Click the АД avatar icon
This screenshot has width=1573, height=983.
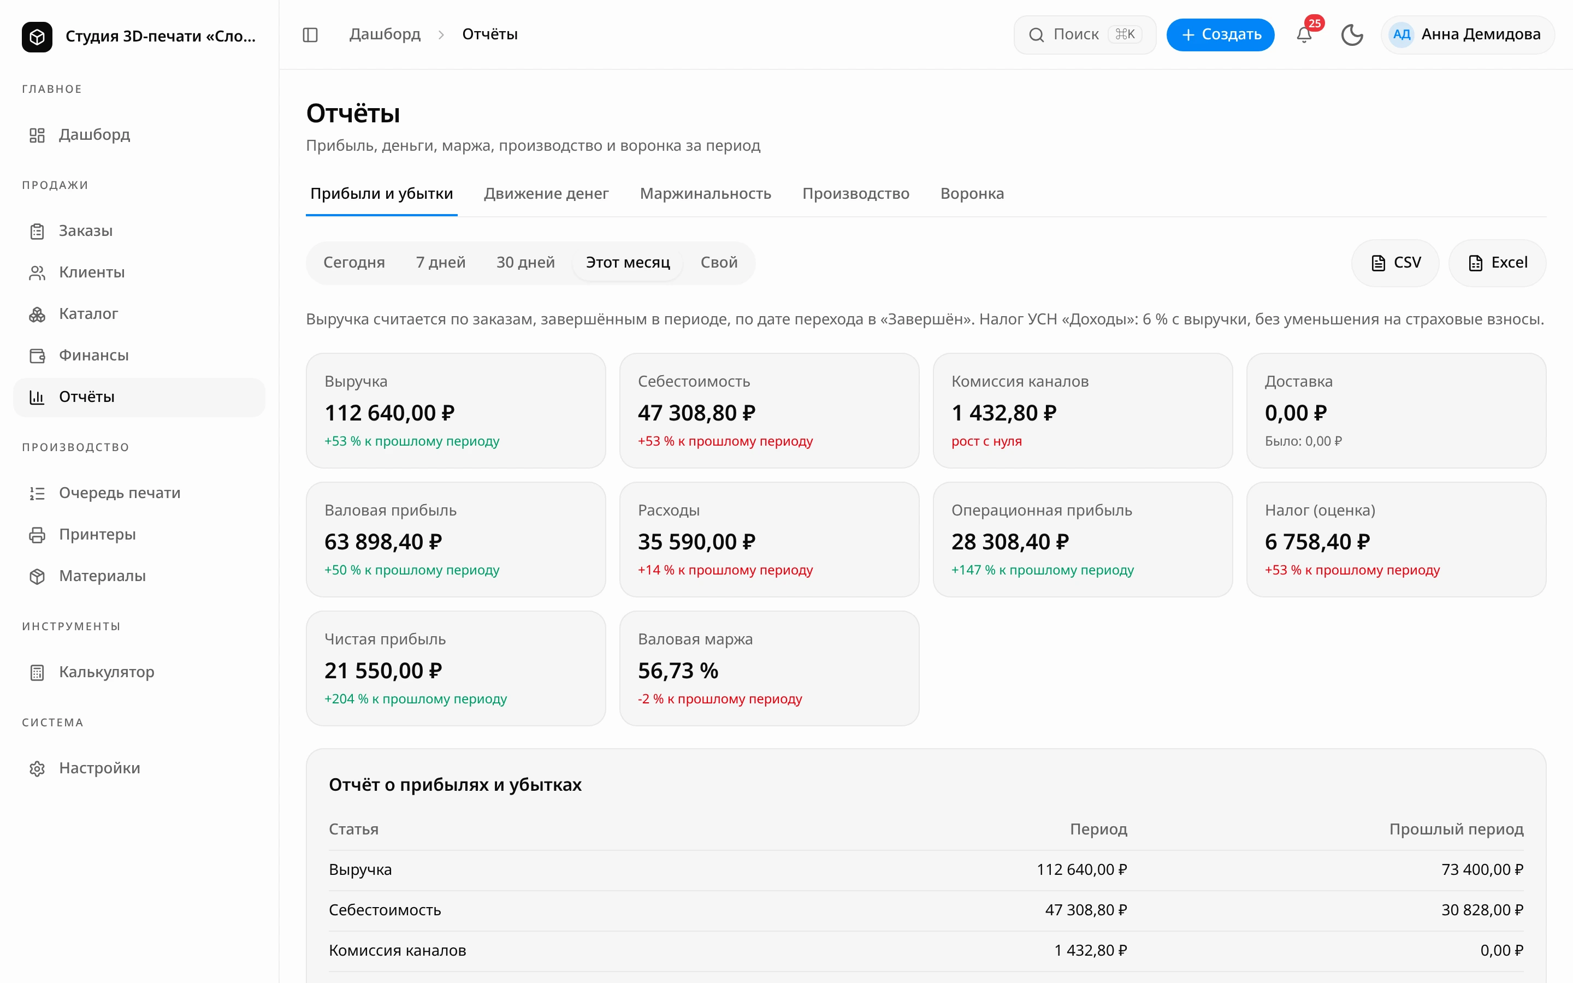(1401, 34)
